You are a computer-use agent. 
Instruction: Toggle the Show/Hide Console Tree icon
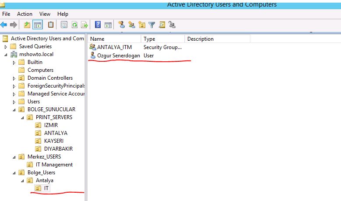[x=37, y=25]
